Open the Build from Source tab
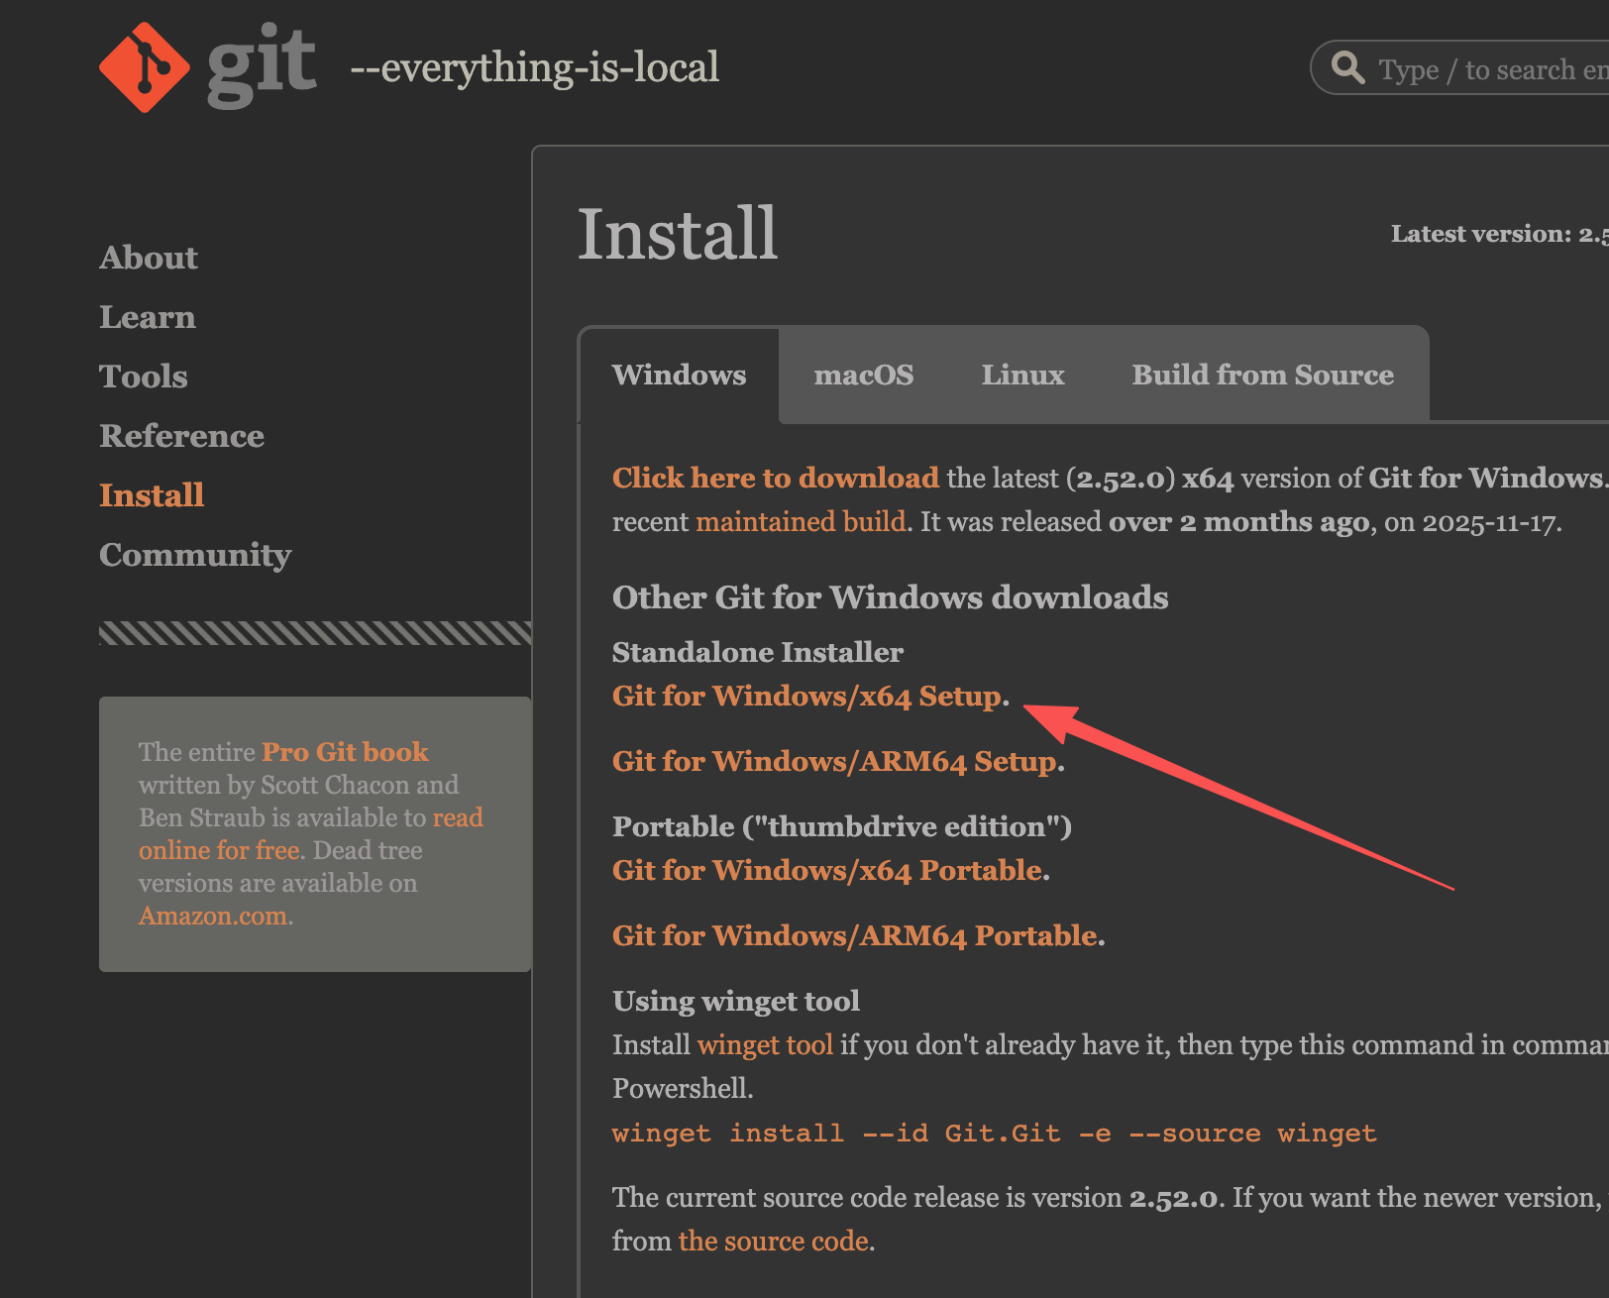Image resolution: width=1609 pixels, height=1298 pixels. pos(1262,375)
